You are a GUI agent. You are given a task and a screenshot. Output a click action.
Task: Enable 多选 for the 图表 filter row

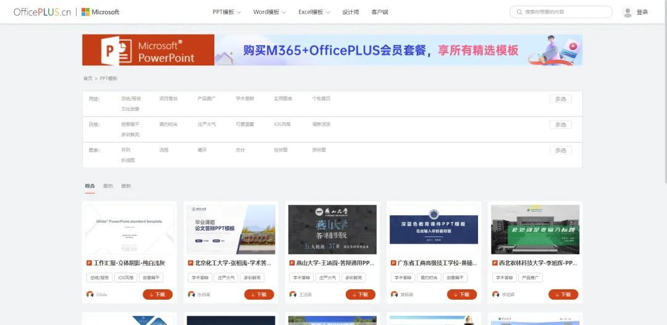point(561,150)
